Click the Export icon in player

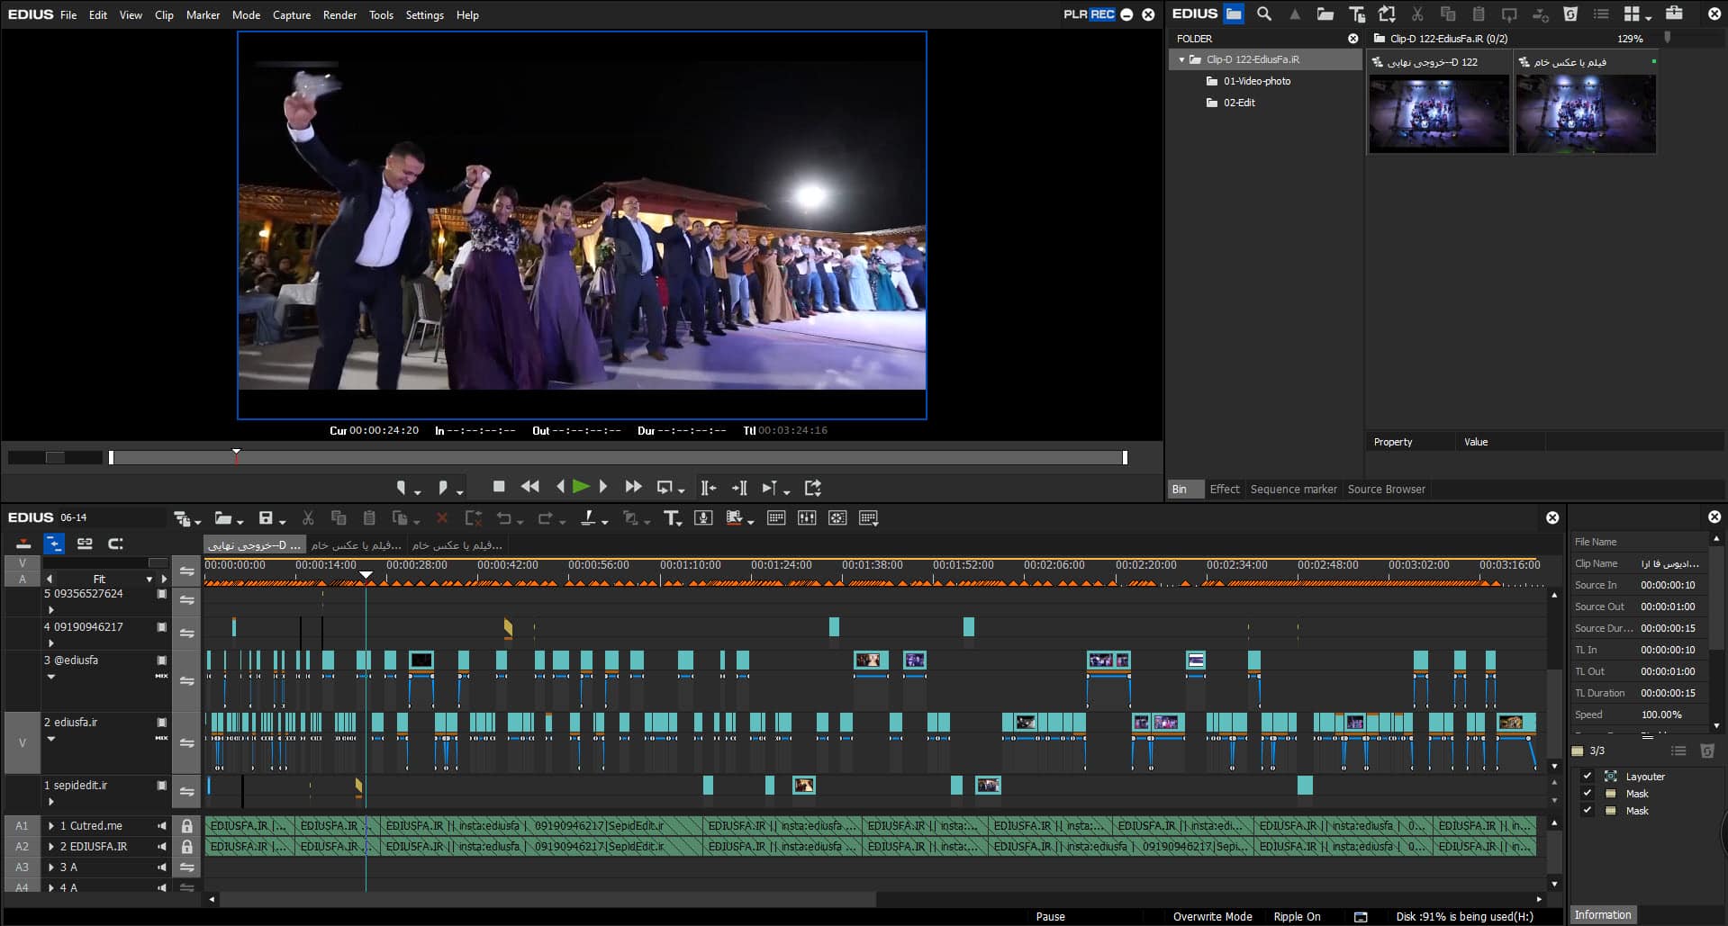coord(813,488)
